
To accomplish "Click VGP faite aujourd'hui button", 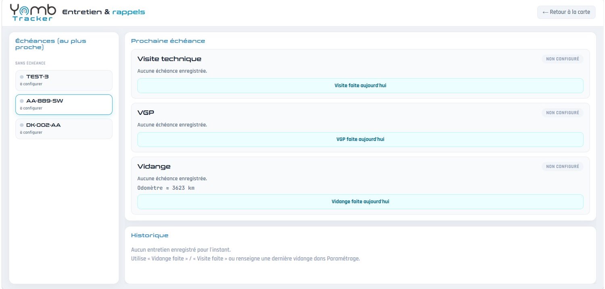I will [360, 139].
